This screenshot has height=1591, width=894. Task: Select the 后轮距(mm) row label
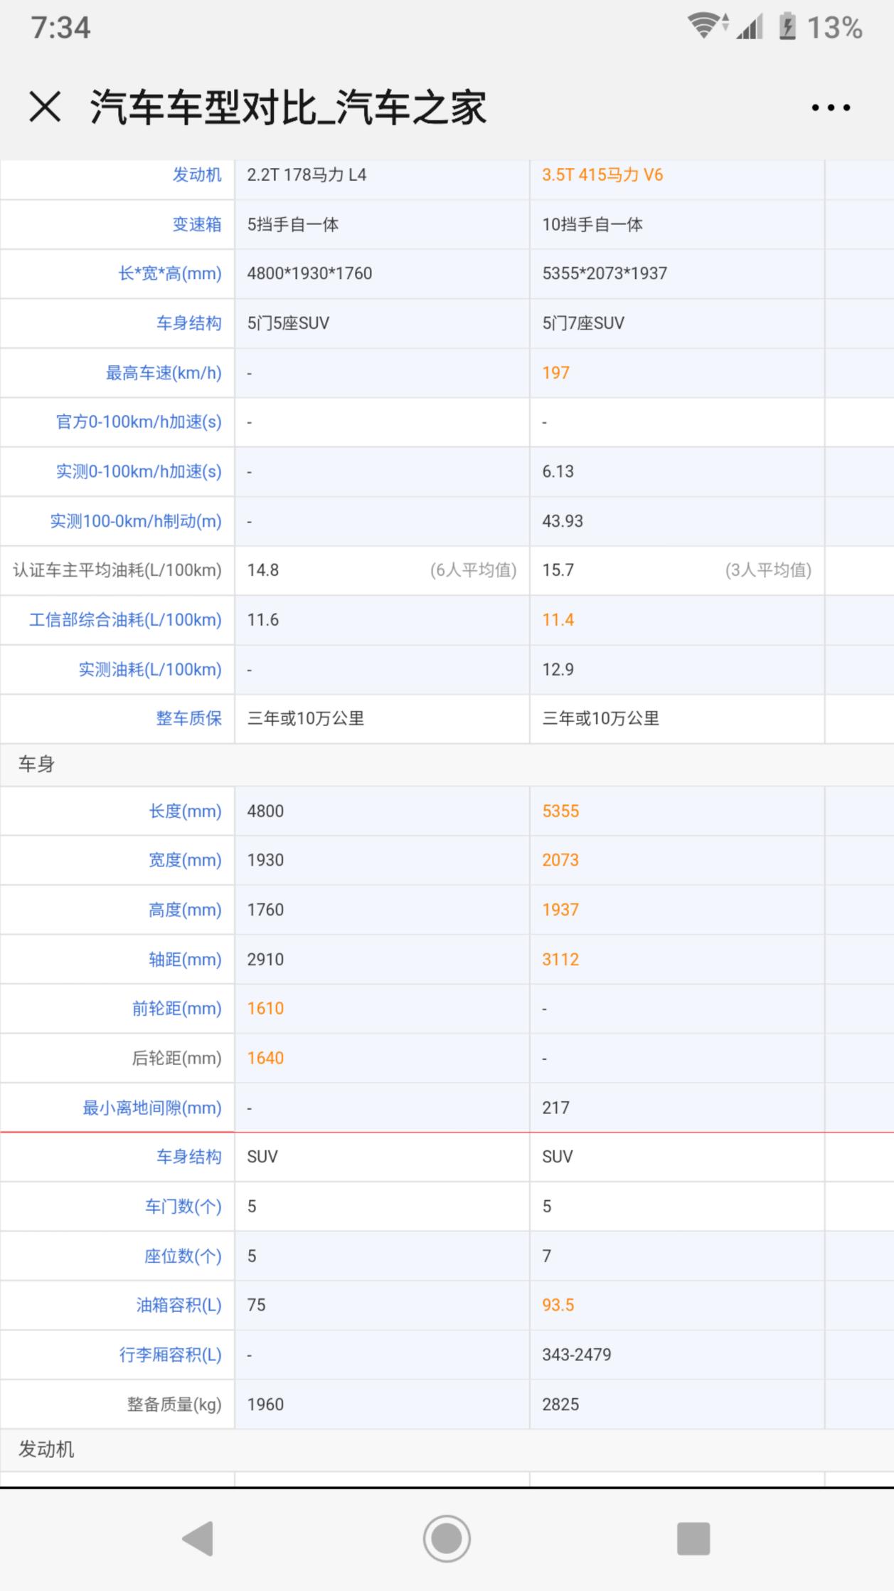(x=177, y=1059)
